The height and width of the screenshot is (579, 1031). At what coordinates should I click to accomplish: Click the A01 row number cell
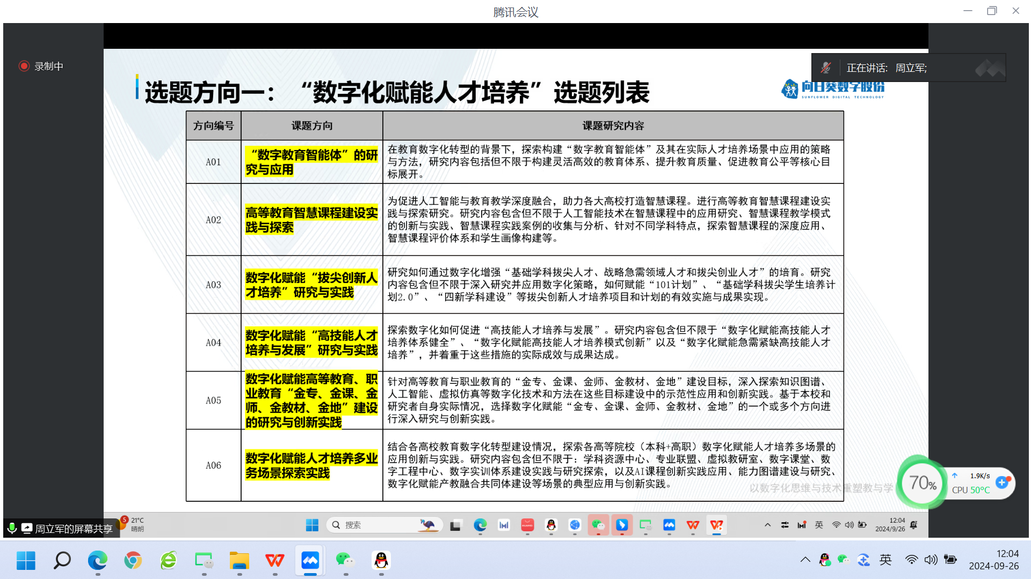click(213, 162)
